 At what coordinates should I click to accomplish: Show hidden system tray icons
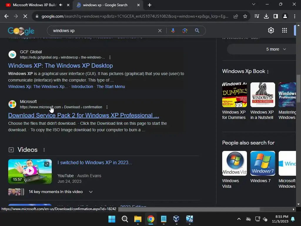239,219
